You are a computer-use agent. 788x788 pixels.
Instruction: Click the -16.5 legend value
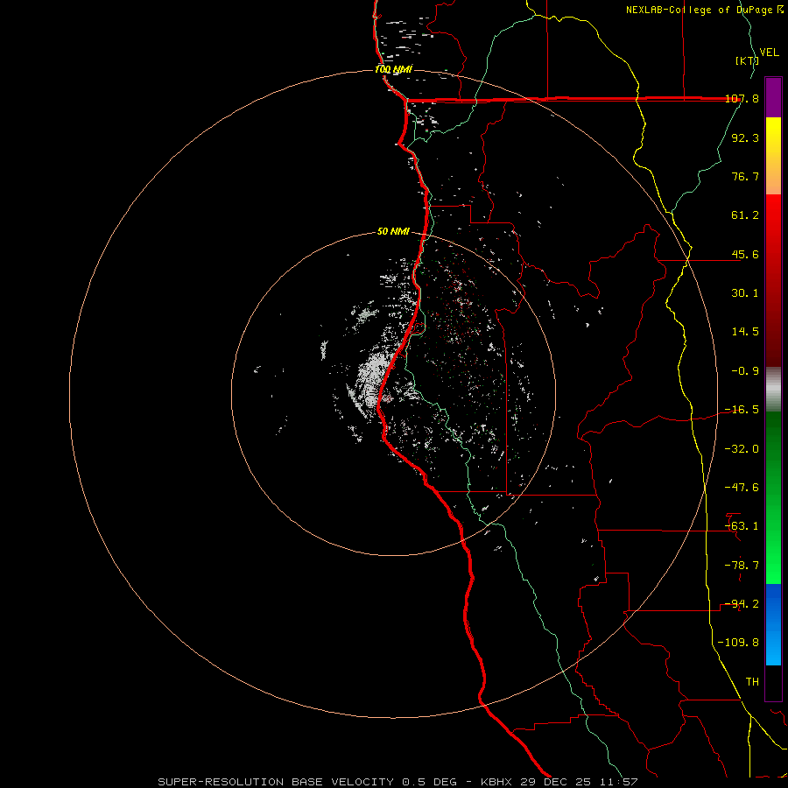click(x=742, y=410)
